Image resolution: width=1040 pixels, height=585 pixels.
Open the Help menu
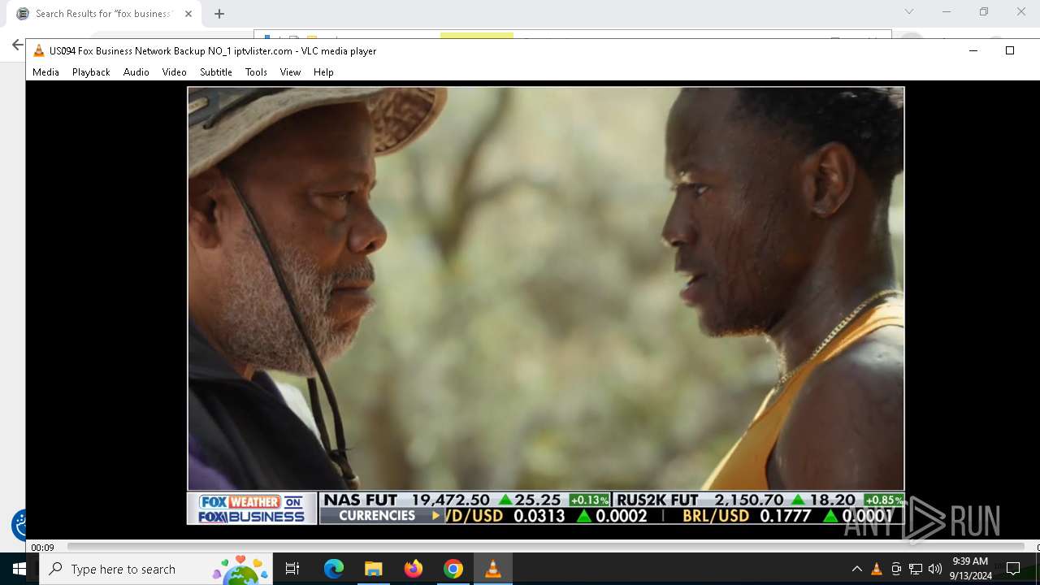tap(323, 72)
